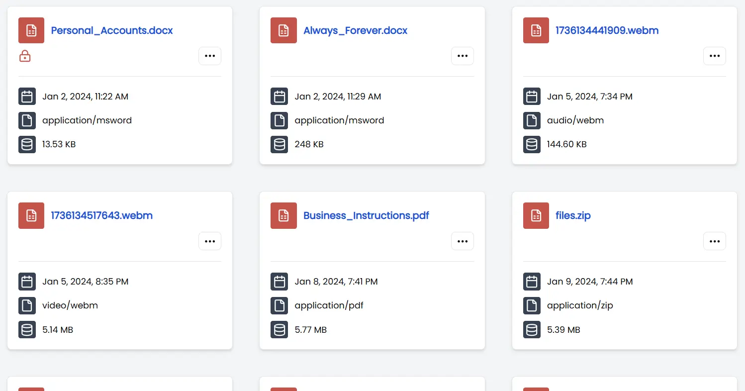Click the video/webm type text
Screen dimensions: 745x391
pyautogui.click(x=70, y=305)
